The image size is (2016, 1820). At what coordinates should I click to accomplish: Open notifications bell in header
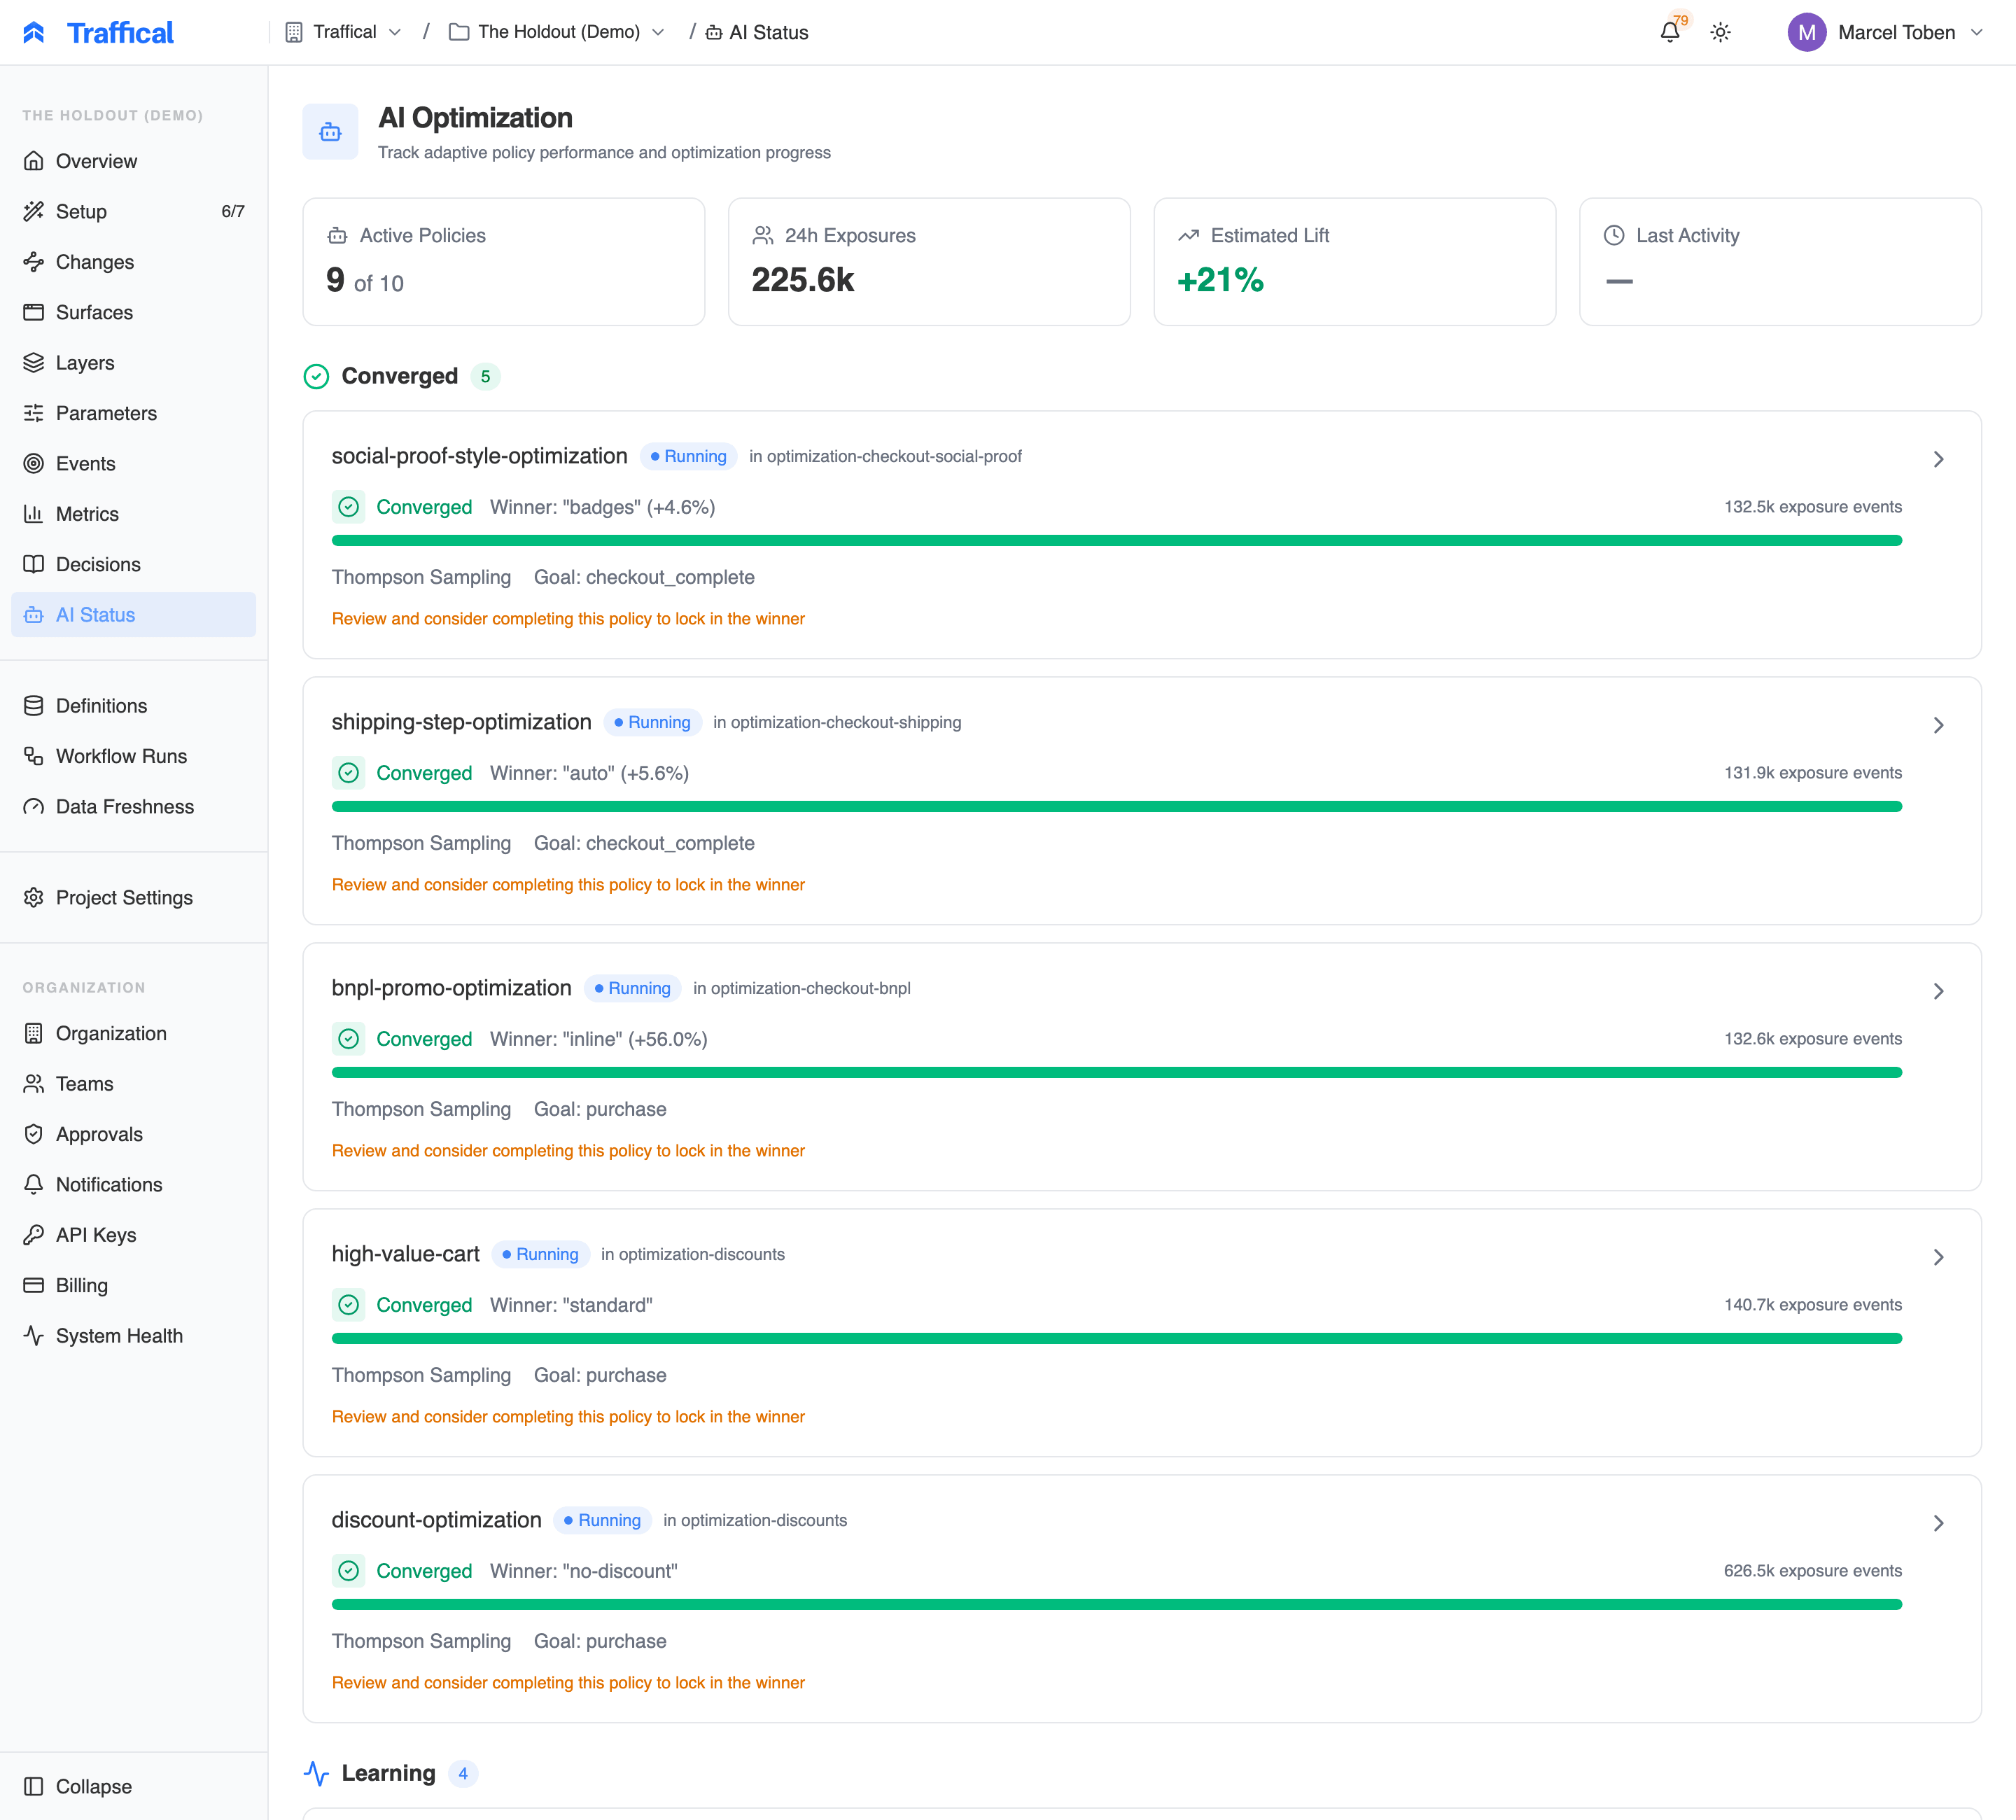click(x=1669, y=32)
